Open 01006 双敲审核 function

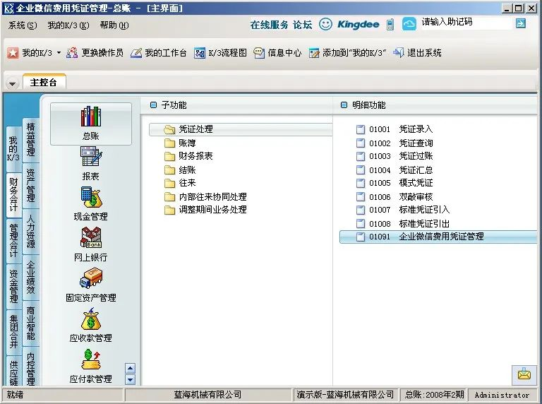click(395, 197)
